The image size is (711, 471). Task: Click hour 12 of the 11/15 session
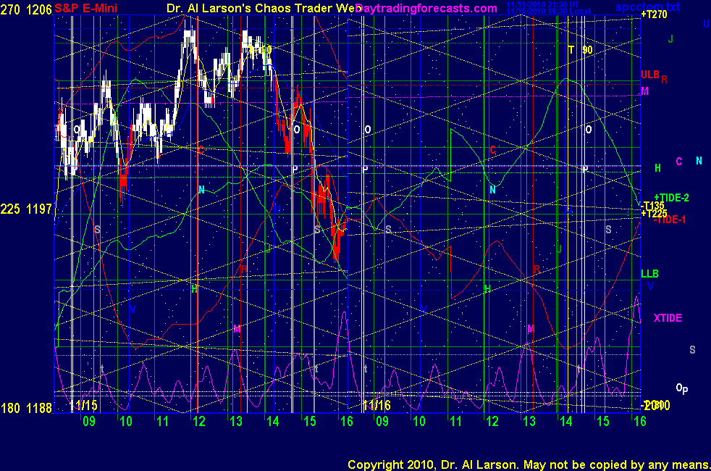(199, 421)
